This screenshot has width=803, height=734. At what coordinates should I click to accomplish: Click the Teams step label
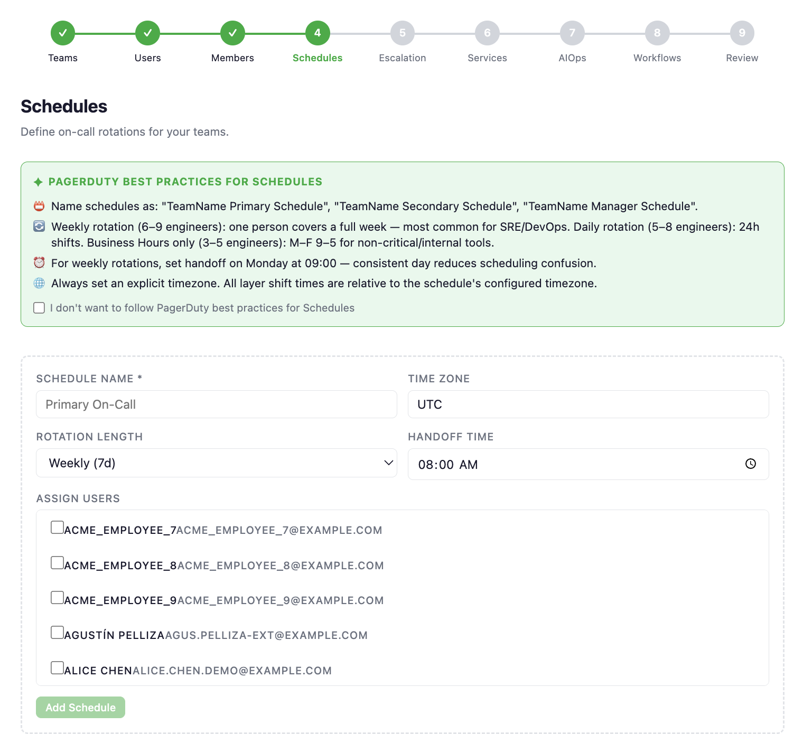pyautogui.click(x=63, y=58)
